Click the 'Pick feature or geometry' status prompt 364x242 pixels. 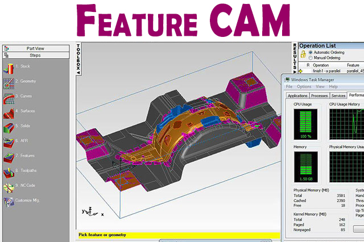pos(102,235)
